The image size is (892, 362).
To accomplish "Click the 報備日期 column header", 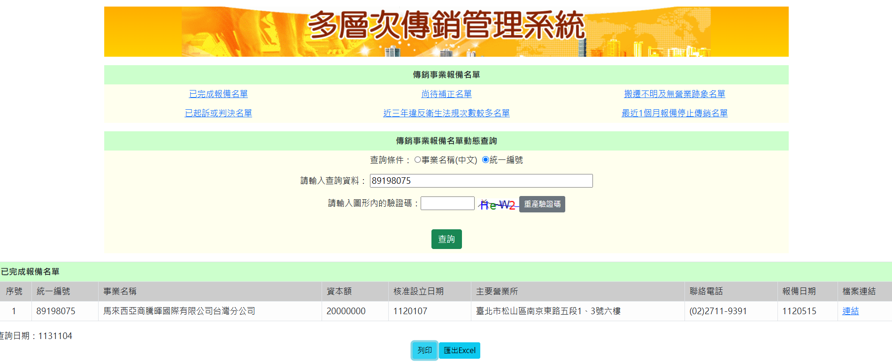I will tap(807, 291).
